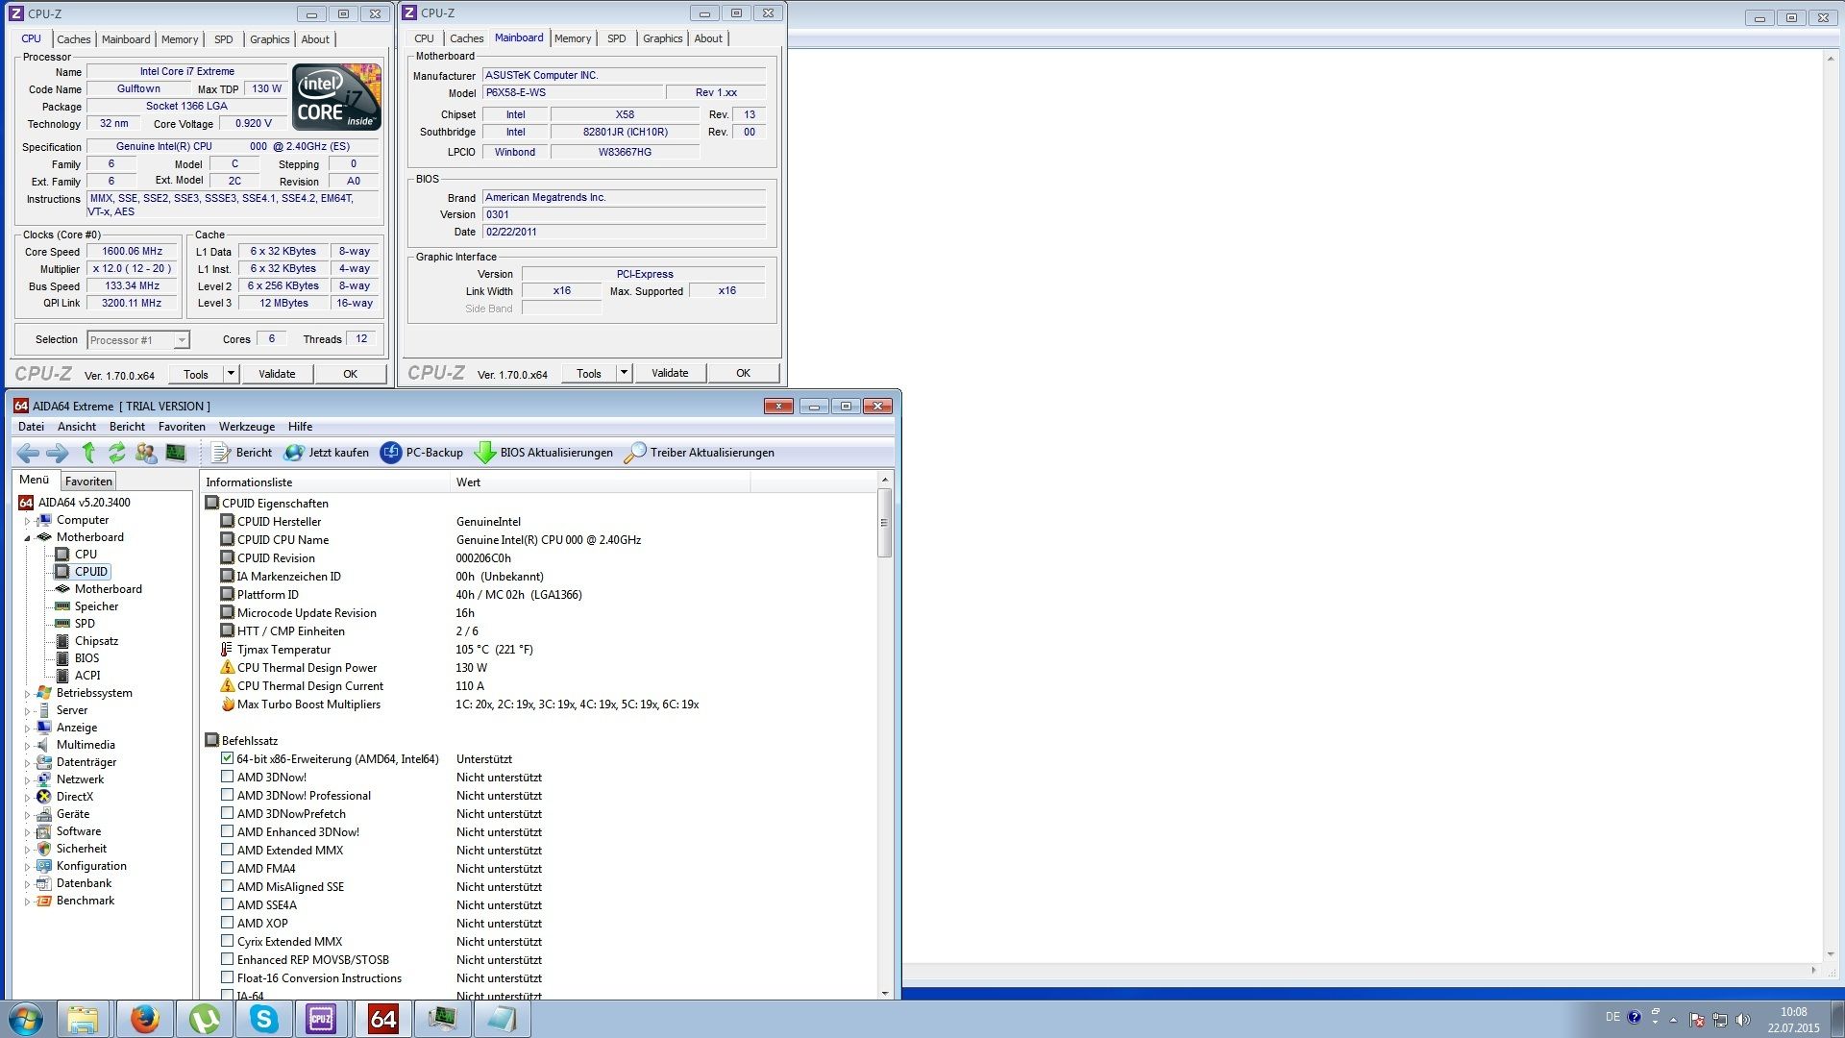This screenshot has height=1038, width=1845.
Task: Open the last taskbar application icon
Action: [x=502, y=1019]
